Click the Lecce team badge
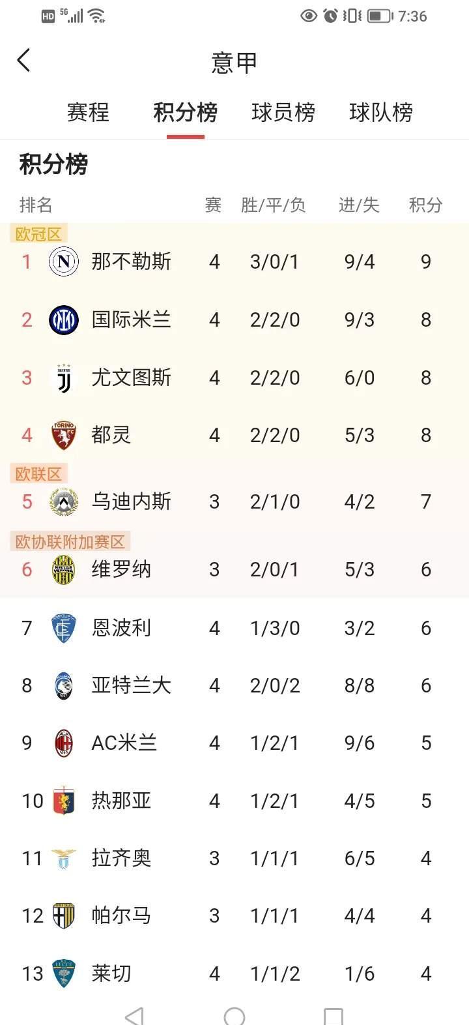The image size is (469, 1025). point(63,973)
